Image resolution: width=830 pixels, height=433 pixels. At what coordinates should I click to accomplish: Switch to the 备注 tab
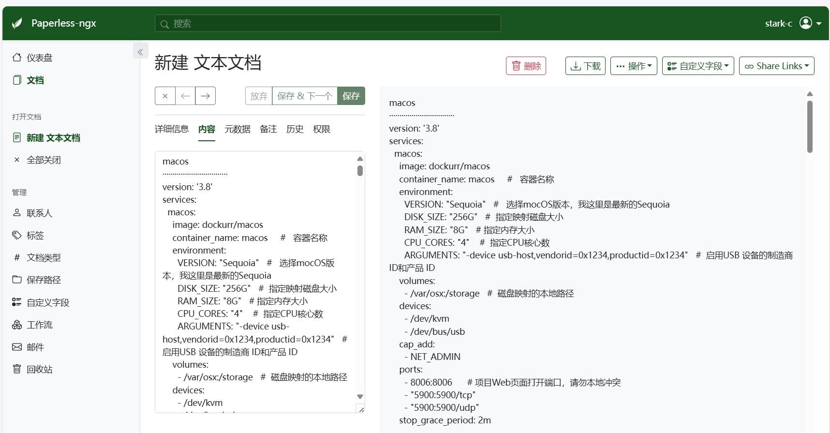click(x=268, y=129)
